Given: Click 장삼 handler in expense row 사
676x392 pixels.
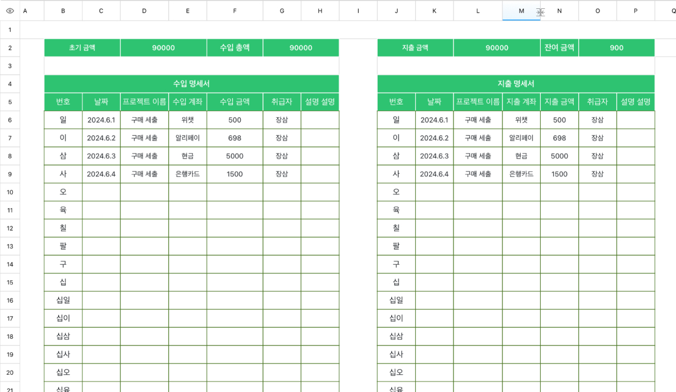Looking at the screenshot, I should pos(597,174).
